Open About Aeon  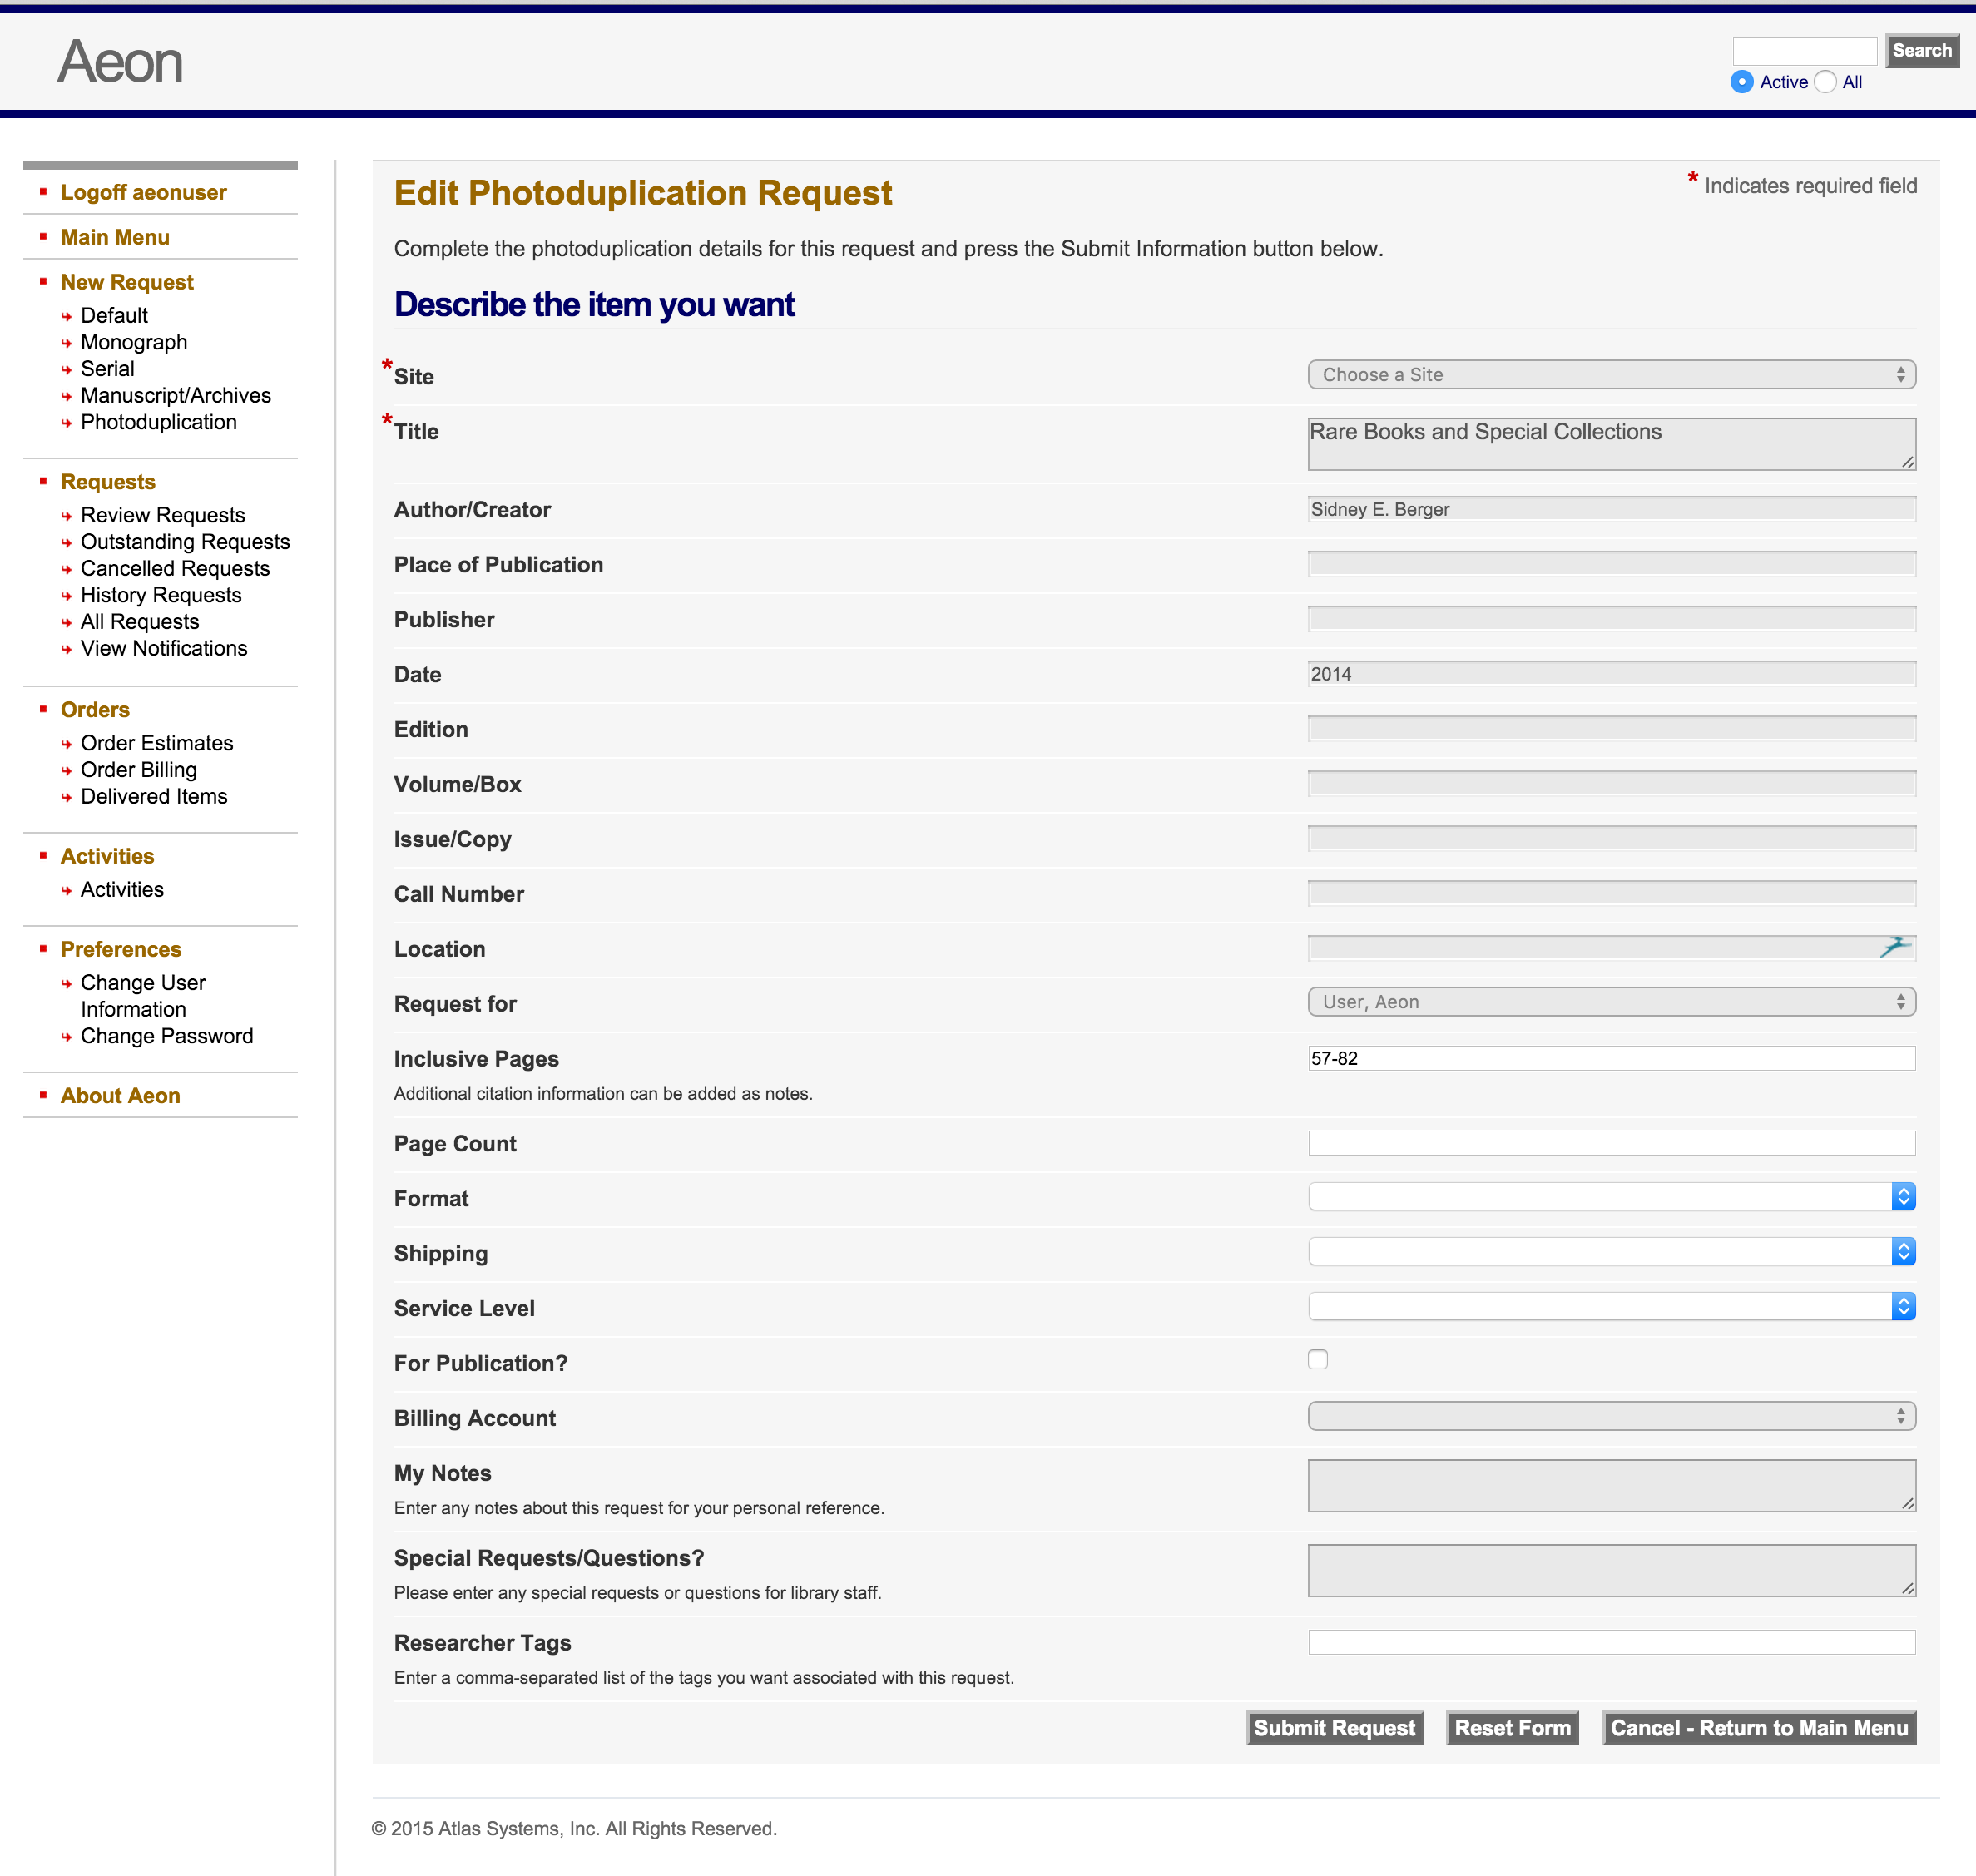point(120,1096)
